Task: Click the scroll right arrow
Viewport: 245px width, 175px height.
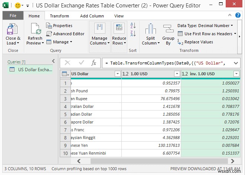Action: (x=232, y=161)
